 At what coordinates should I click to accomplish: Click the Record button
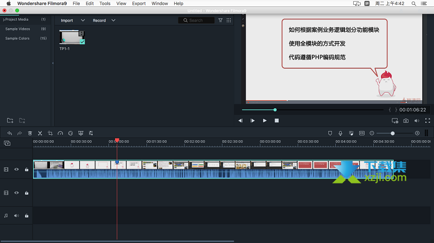point(99,21)
